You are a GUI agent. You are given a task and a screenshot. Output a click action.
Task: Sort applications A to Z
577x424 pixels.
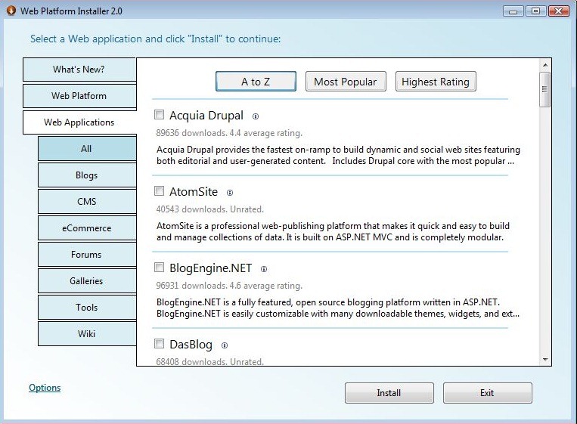click(x=256, y=82)
